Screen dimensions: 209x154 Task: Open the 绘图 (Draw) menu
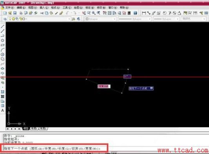[78, 7]
